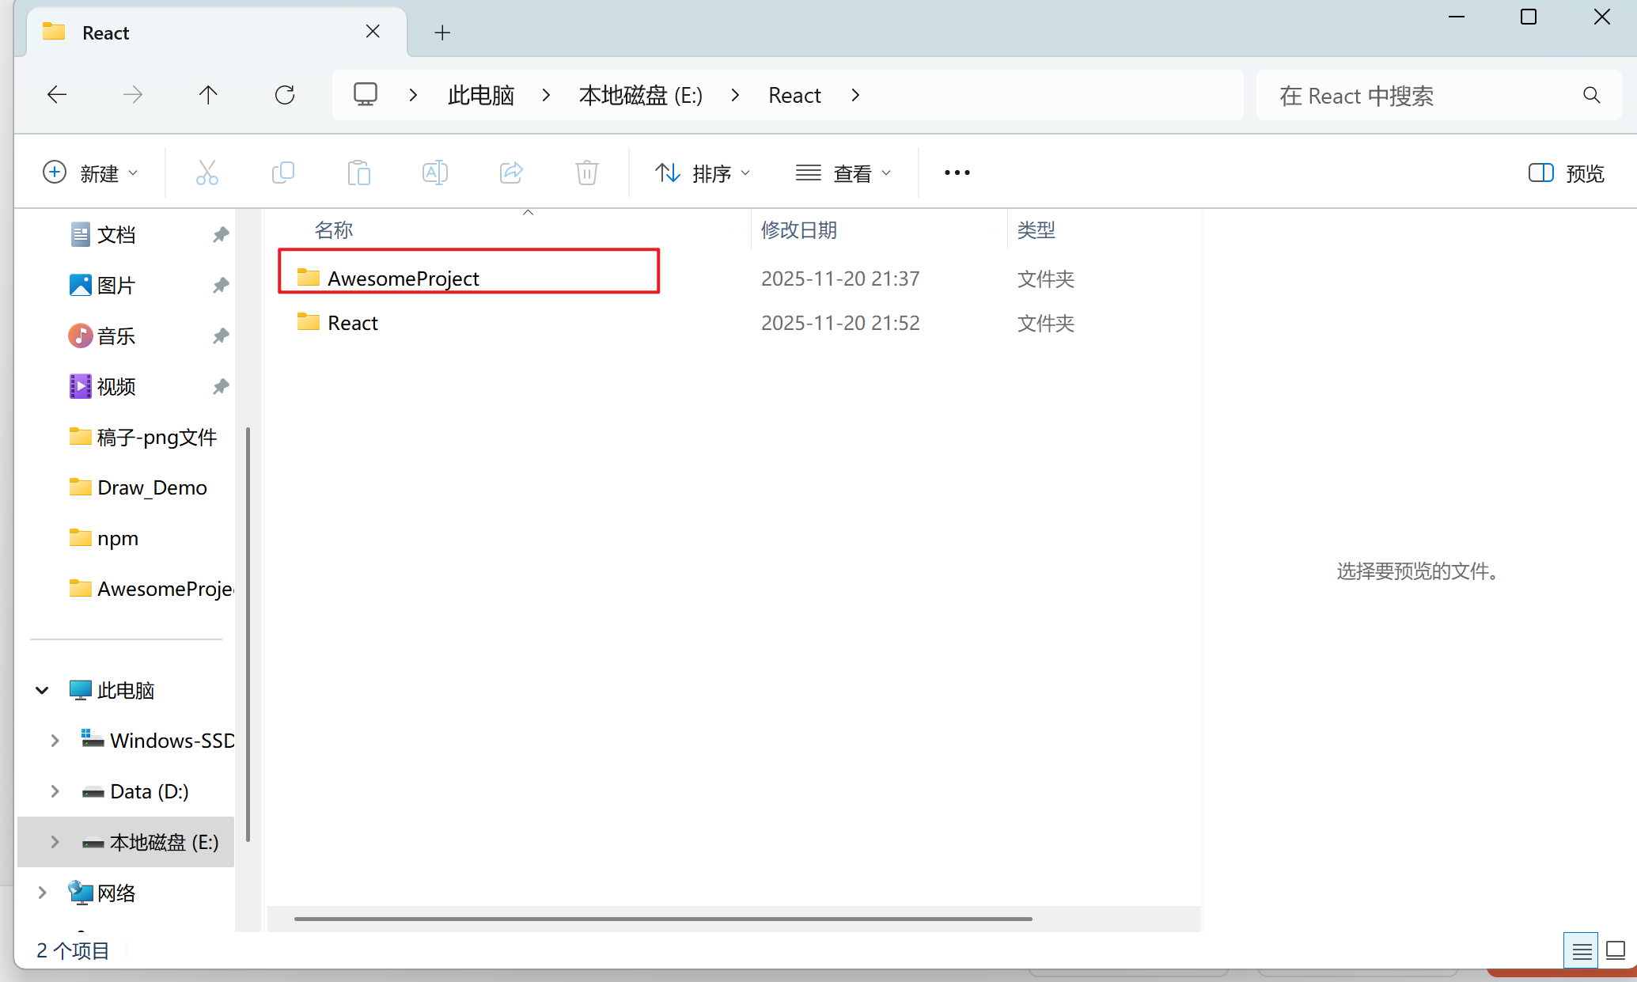Click the Paste clipboard icon

[x=358, y=173]
